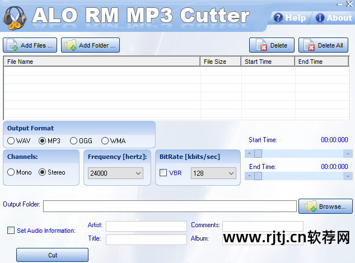Open Help from the header
This screenshot has width=355, height=263.
(x=290, y=18)
